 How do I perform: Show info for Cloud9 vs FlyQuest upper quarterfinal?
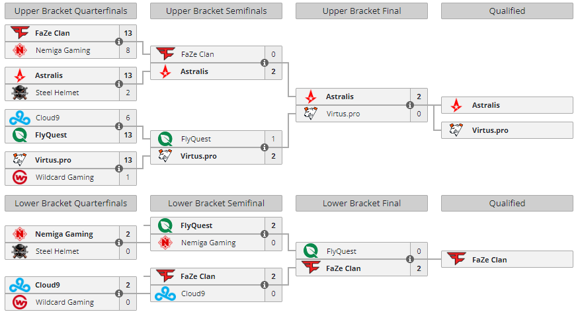click(x=119, y=126)
